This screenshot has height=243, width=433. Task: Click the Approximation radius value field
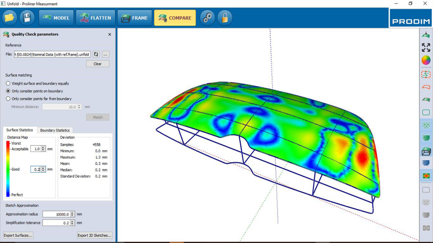coord(56,214)
